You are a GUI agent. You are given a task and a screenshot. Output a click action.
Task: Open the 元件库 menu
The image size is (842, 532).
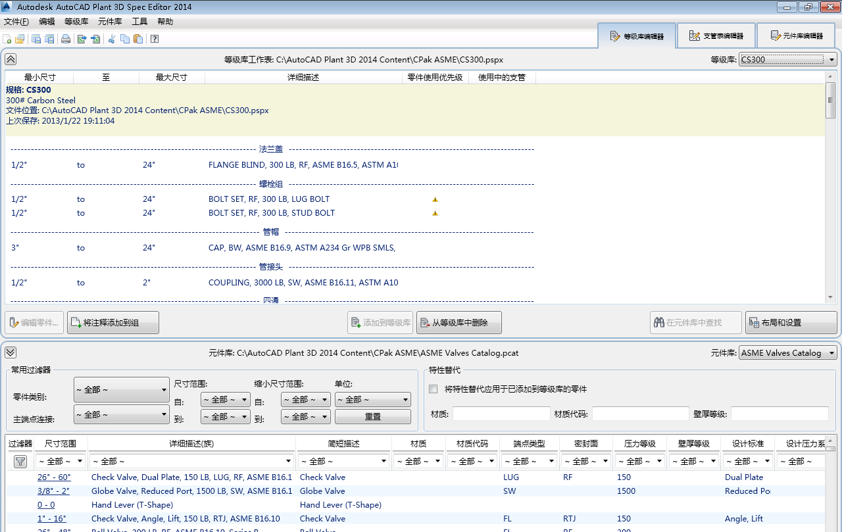pyautogui.click(x=110, y=22)
